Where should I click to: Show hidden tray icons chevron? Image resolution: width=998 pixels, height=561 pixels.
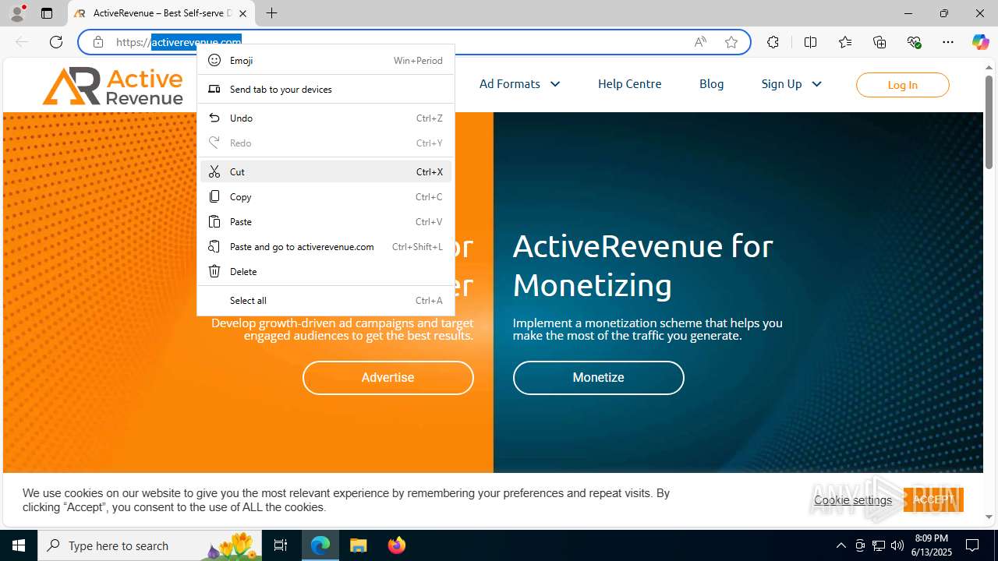(x=841, y=545)
